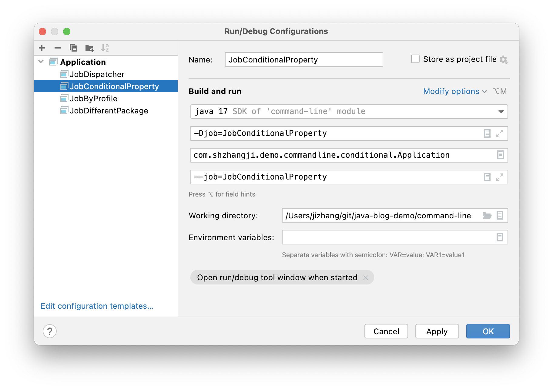
Task: Expand the VM options field
Action: coord(500,133)
